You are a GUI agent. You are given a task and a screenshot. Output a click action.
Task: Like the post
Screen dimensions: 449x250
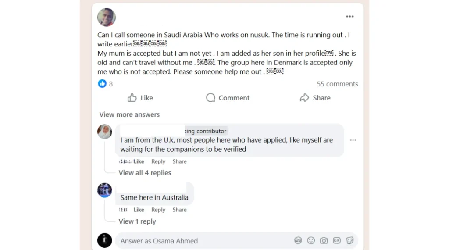point(140,98)
